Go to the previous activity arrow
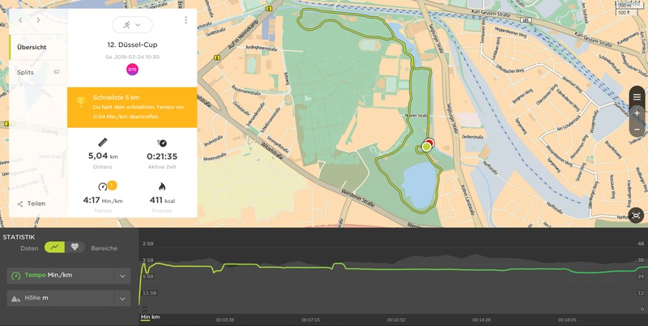The width and height of the screenshot is (648, 326). coord(21,18)
